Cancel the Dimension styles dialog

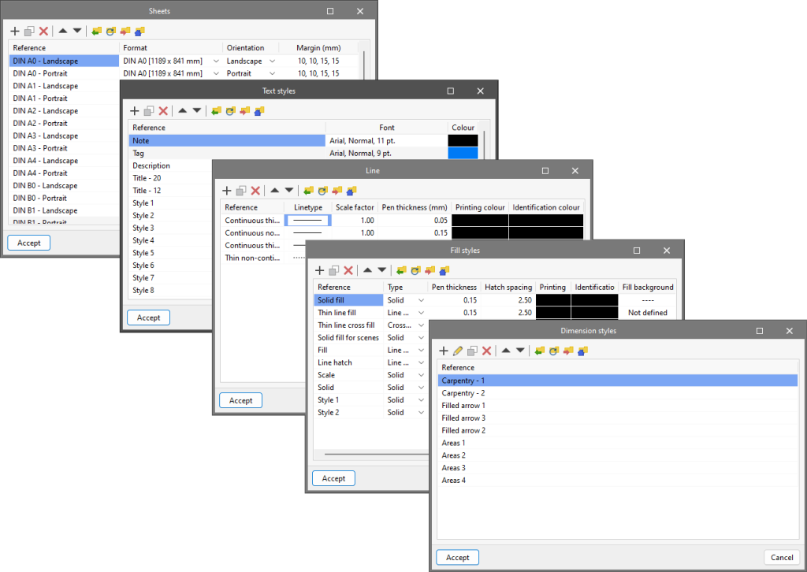(x=781, y=557)
